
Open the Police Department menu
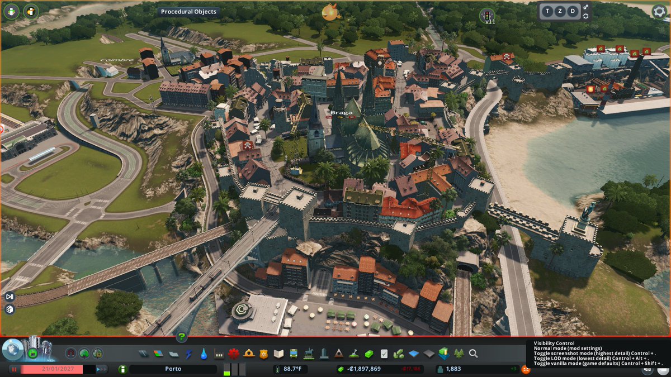pyautogui.click(x=264, y=354)
